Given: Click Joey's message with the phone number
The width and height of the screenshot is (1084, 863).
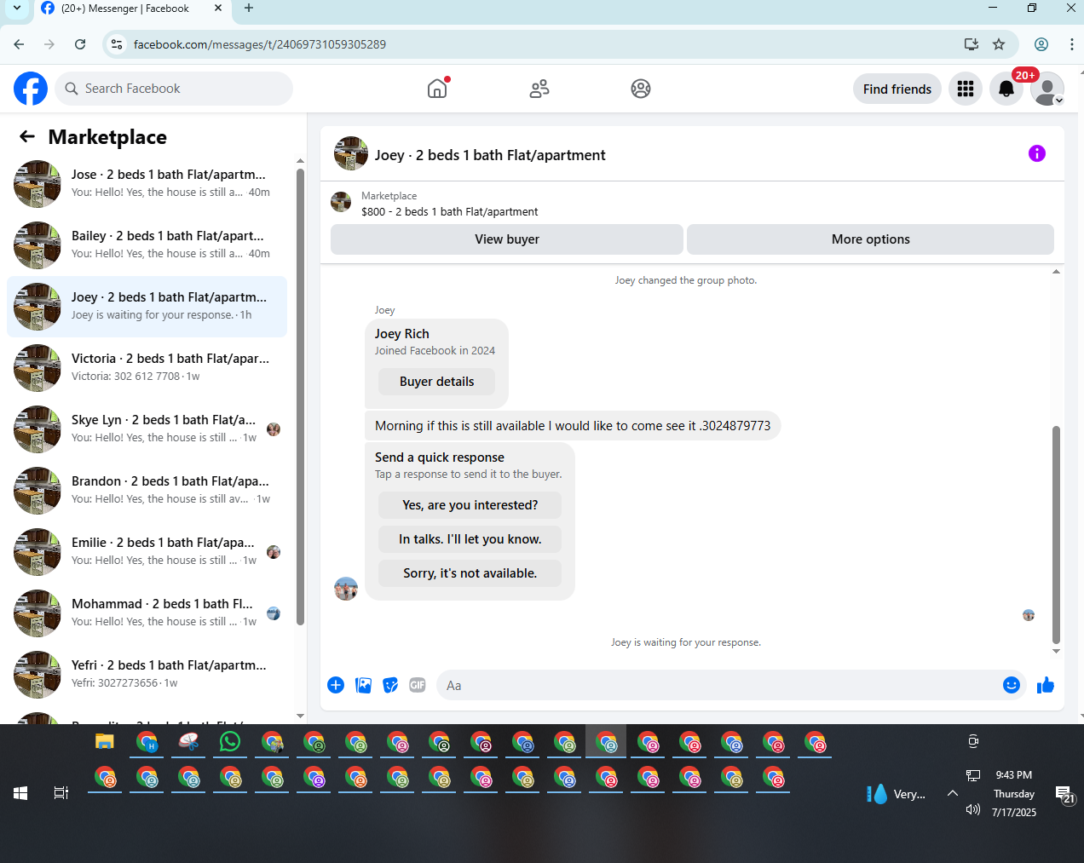Looking at the screenshot, I should point(573,426).
